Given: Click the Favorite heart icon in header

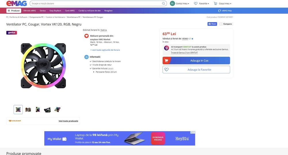Looking at the screenshot, I should tap(196, 3).
